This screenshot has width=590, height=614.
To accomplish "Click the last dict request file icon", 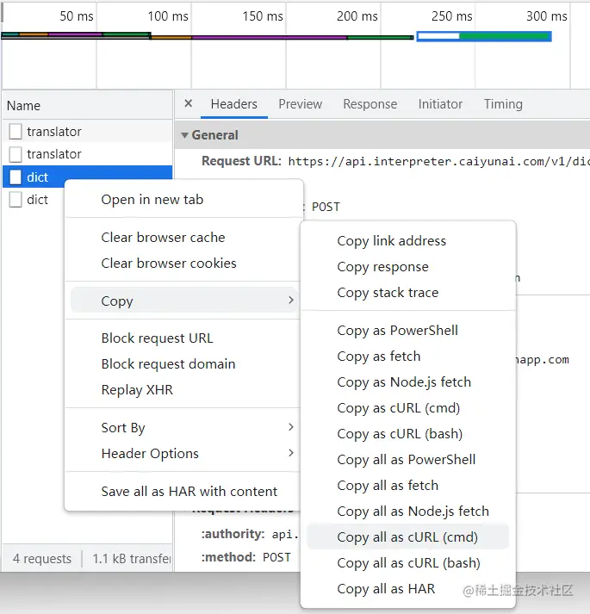I will [16, 200].
